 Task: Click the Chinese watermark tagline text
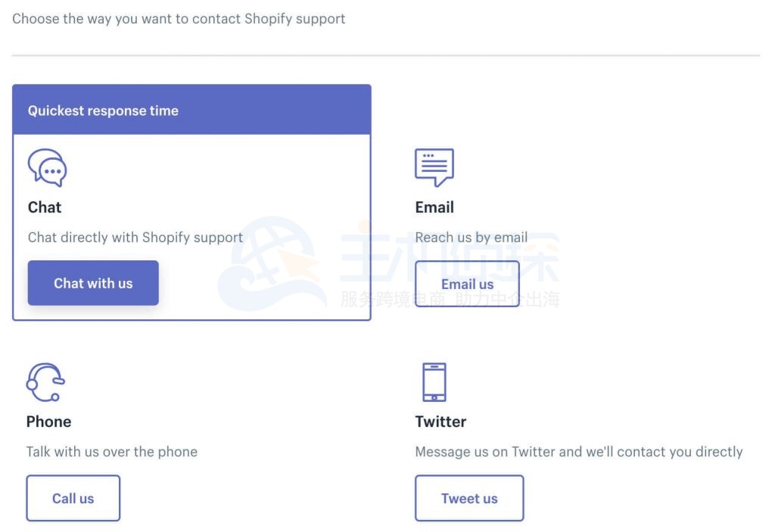[x=450, y=300]
